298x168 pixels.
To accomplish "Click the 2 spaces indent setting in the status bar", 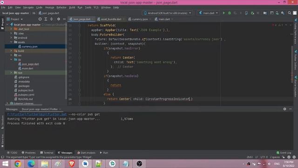I will click(275, 157).
